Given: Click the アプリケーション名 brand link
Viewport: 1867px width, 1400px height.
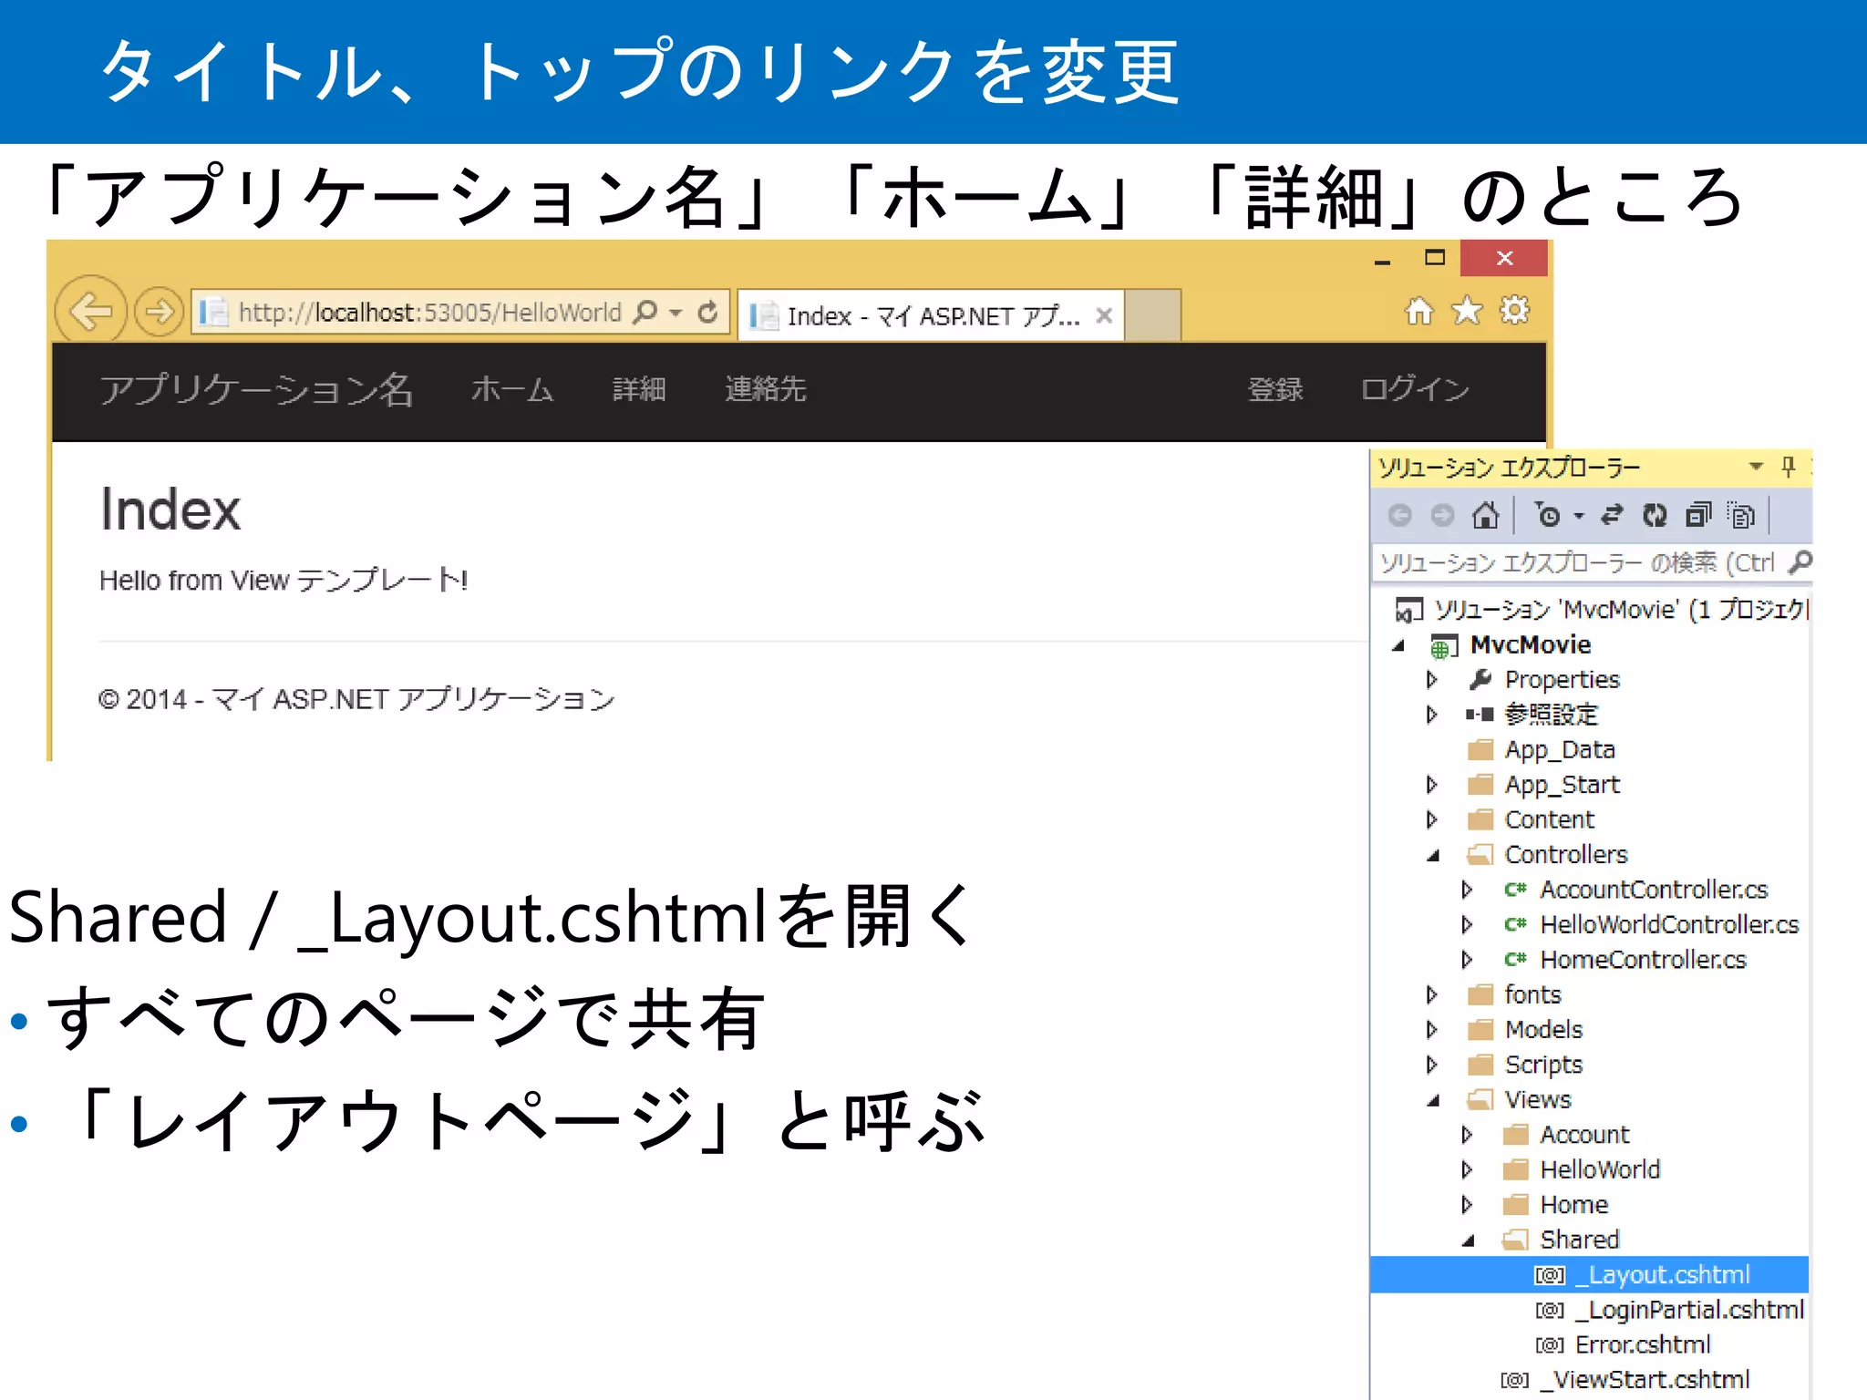Looking at the screenshot, I should (256, 390).
